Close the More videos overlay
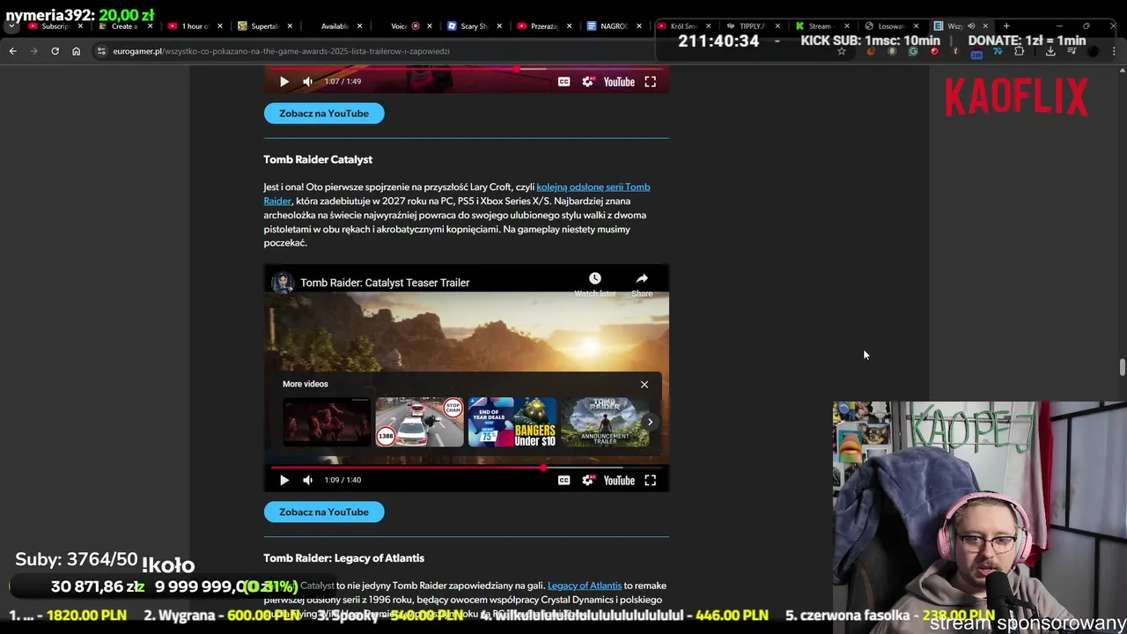Viewport: 1127px width, 634px height. (645, 384)
